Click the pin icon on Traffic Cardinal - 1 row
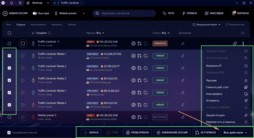 [235, 44]
